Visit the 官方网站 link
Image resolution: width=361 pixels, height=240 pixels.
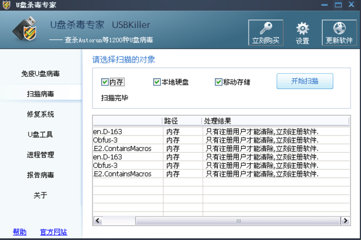(54, 232)
